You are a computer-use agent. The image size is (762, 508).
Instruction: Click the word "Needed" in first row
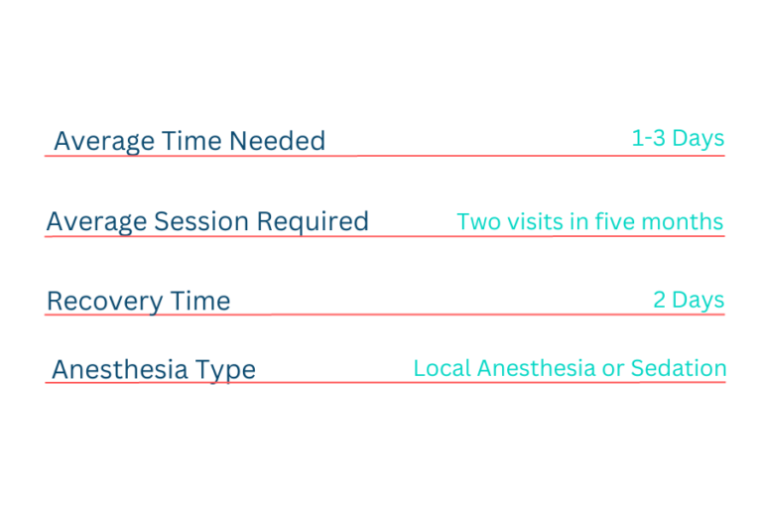point(277,141)
